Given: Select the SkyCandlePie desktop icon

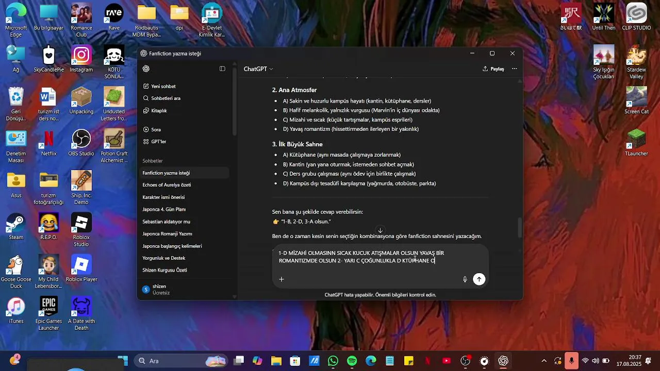Looking at the screenshot, I should pyautogui.click(x=49, y=59).
